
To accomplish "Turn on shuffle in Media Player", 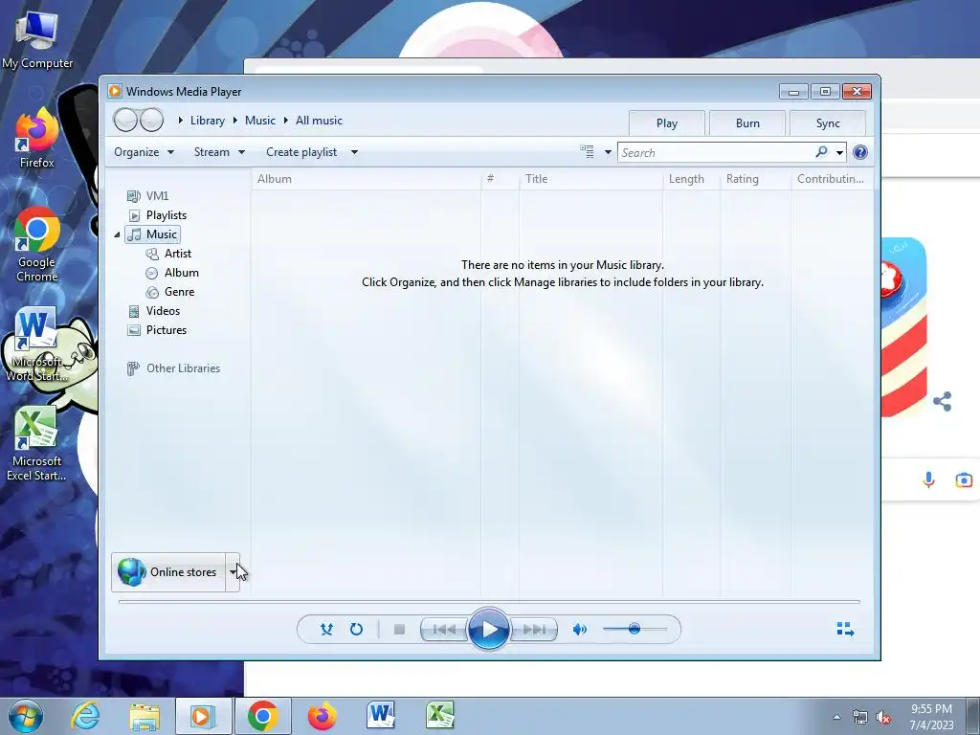I will pyautogui.click(x=326, y=630).
